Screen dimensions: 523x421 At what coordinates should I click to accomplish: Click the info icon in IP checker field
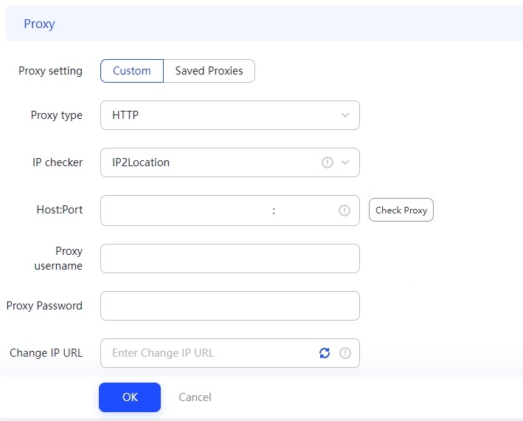click(328, 162)
